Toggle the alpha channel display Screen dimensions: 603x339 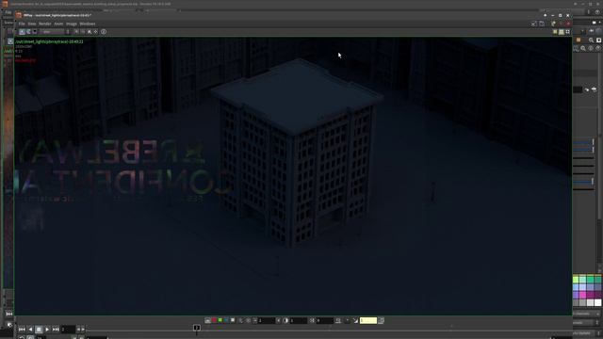233,320
